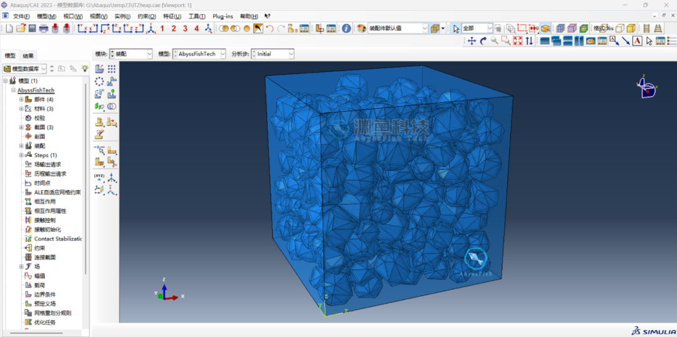Click the Cascade Viewports icon

click(556, 41)
